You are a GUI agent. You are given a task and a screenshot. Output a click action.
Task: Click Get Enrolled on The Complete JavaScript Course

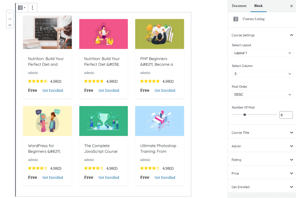click(x=109, y=177)
